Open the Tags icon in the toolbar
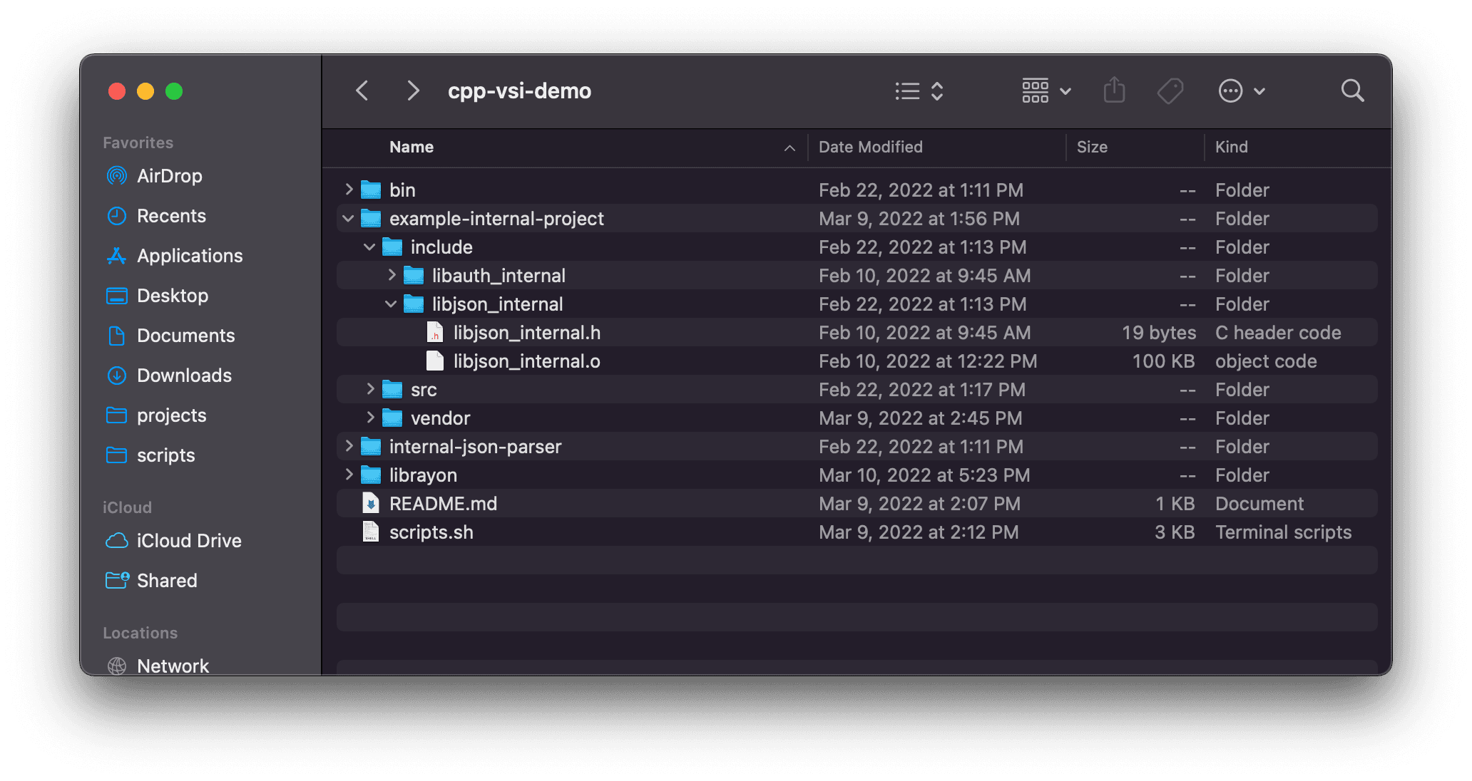The height and width of the screenshot is (781, 1472). pyautogui.click(x=1170, y=90)
